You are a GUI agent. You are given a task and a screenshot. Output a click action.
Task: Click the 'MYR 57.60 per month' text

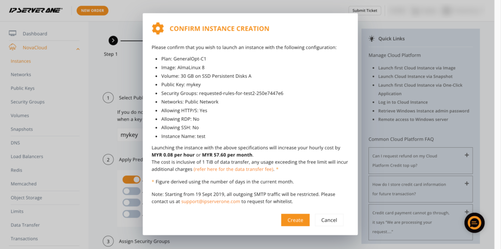[227, 155]
